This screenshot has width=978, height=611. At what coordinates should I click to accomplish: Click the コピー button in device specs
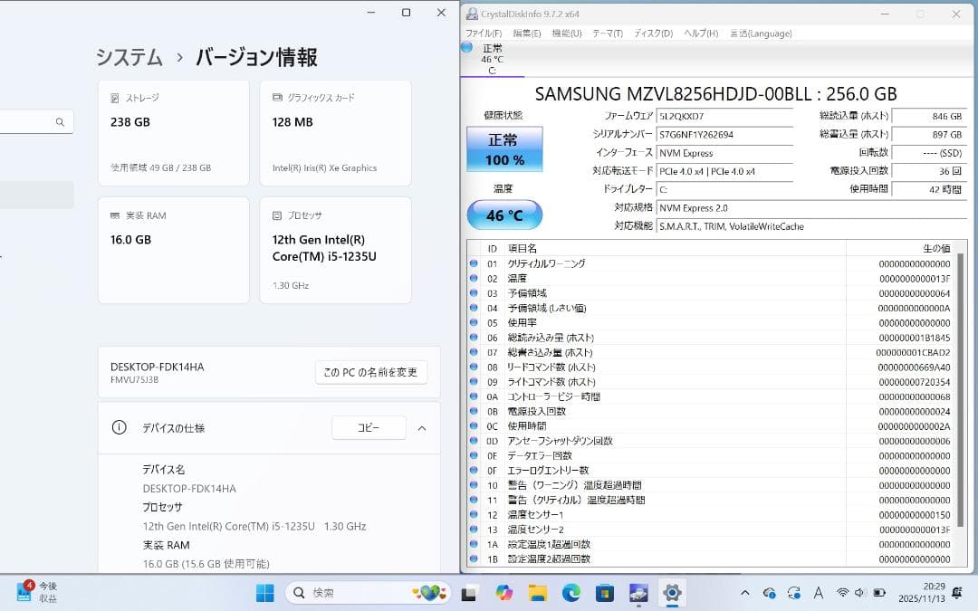point(369,427)
